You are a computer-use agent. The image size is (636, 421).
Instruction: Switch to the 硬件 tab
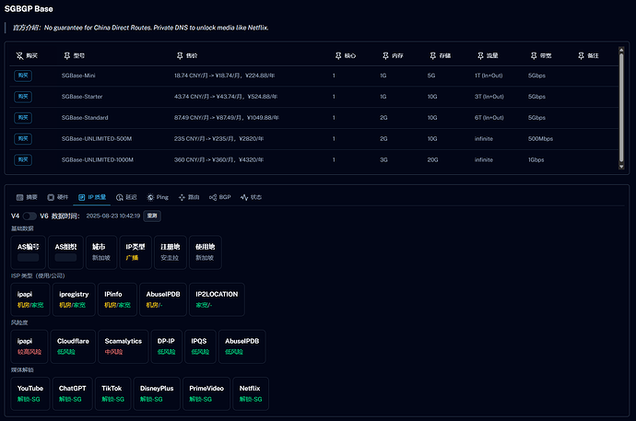[57, 197]
